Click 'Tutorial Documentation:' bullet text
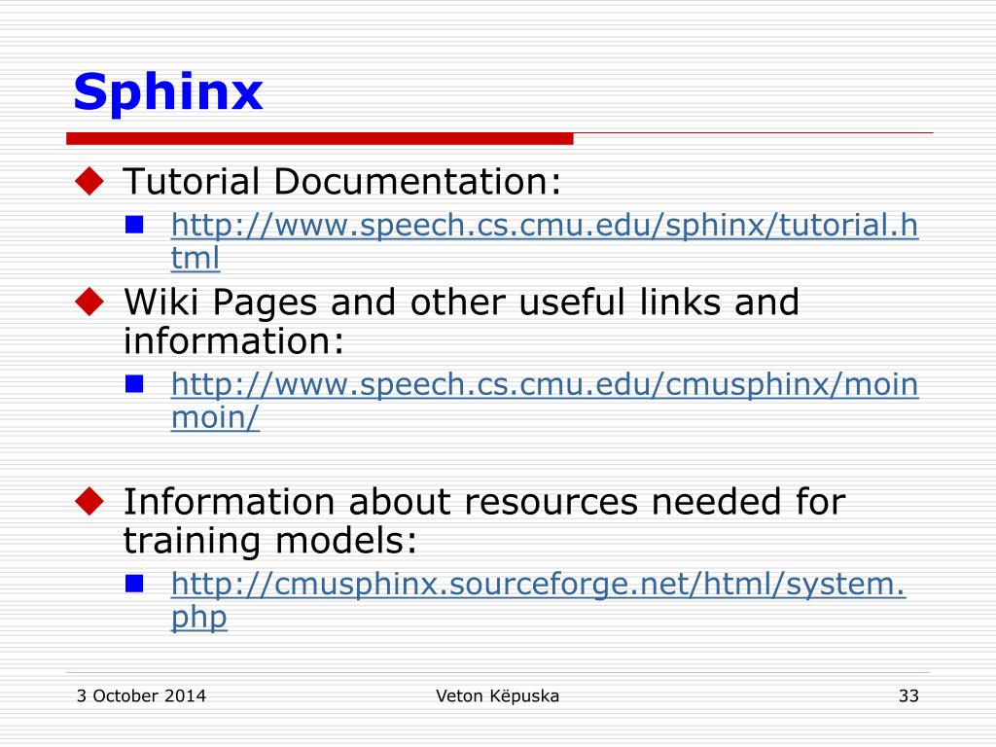Viewport: 996px width, 747px height. [342, 181]
